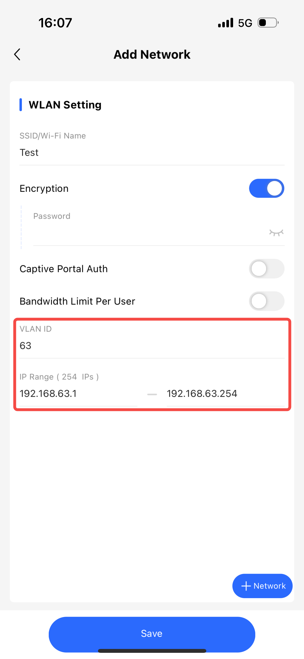
Task: Add another network with + Network button
Action: 262,586
